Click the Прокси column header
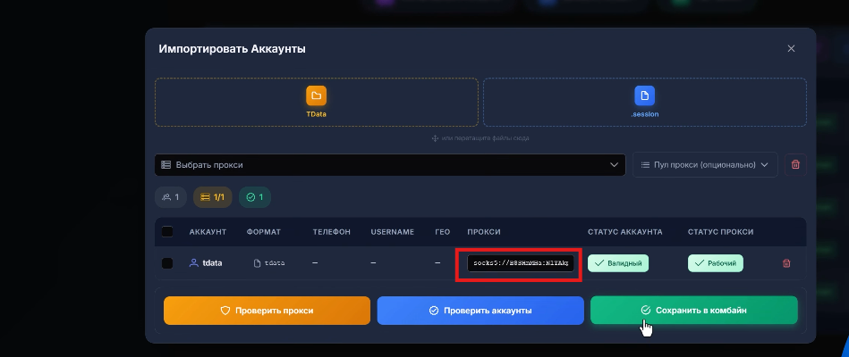 pyautogui.click(x=484, y=232)
